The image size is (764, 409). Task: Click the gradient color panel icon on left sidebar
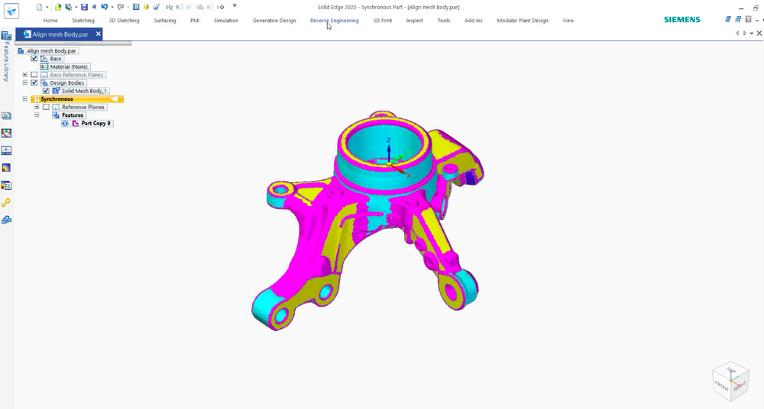[6, 168]
